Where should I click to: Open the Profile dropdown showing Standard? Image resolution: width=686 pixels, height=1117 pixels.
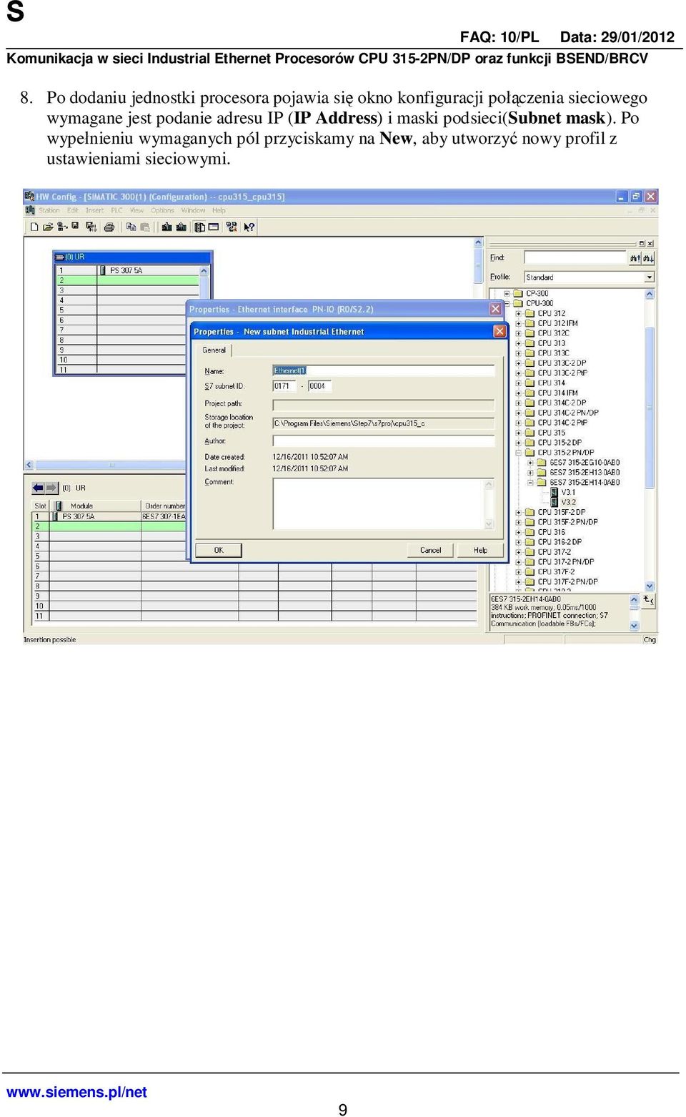[x=649, y=277]
